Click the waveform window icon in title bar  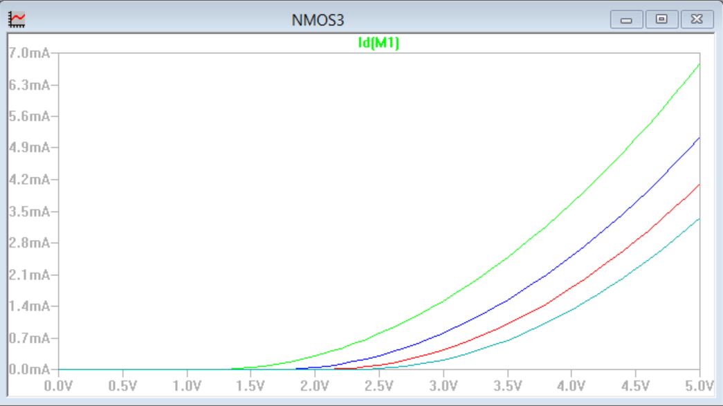tap(17, 20)
